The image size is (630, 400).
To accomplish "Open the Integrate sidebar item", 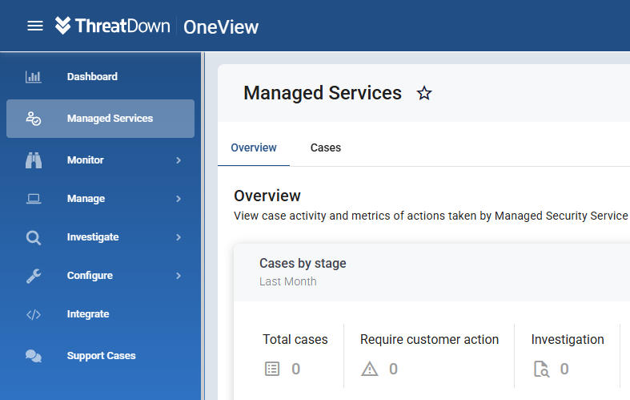I will 100,314.
